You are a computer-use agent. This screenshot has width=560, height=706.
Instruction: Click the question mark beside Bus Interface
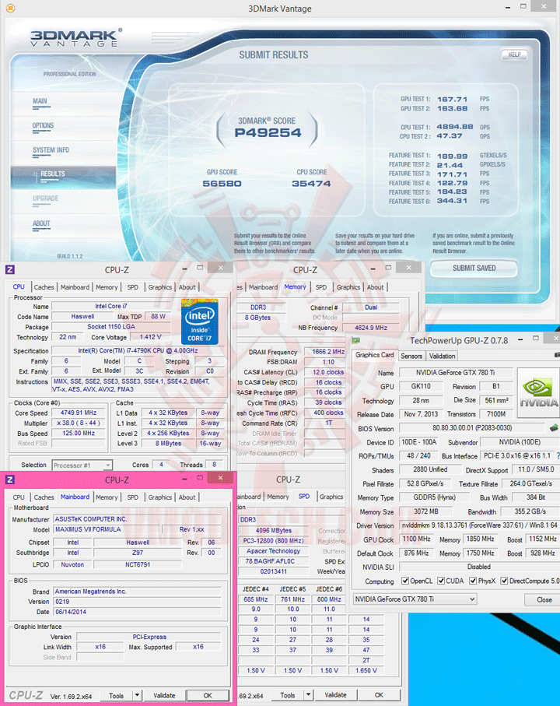558,456
